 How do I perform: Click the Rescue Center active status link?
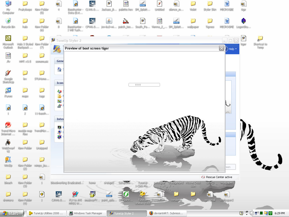pyautogui.click(x=219, y=177)
